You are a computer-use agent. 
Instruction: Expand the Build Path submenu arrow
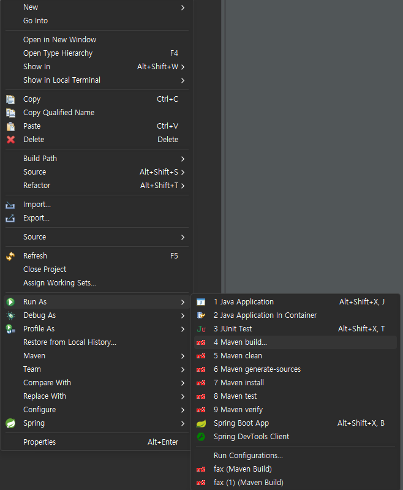coord(183,159)
